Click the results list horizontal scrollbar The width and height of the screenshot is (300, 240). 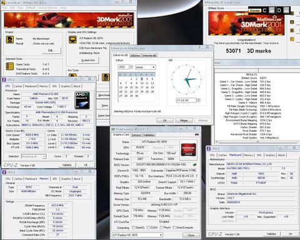tap(257, 142)
